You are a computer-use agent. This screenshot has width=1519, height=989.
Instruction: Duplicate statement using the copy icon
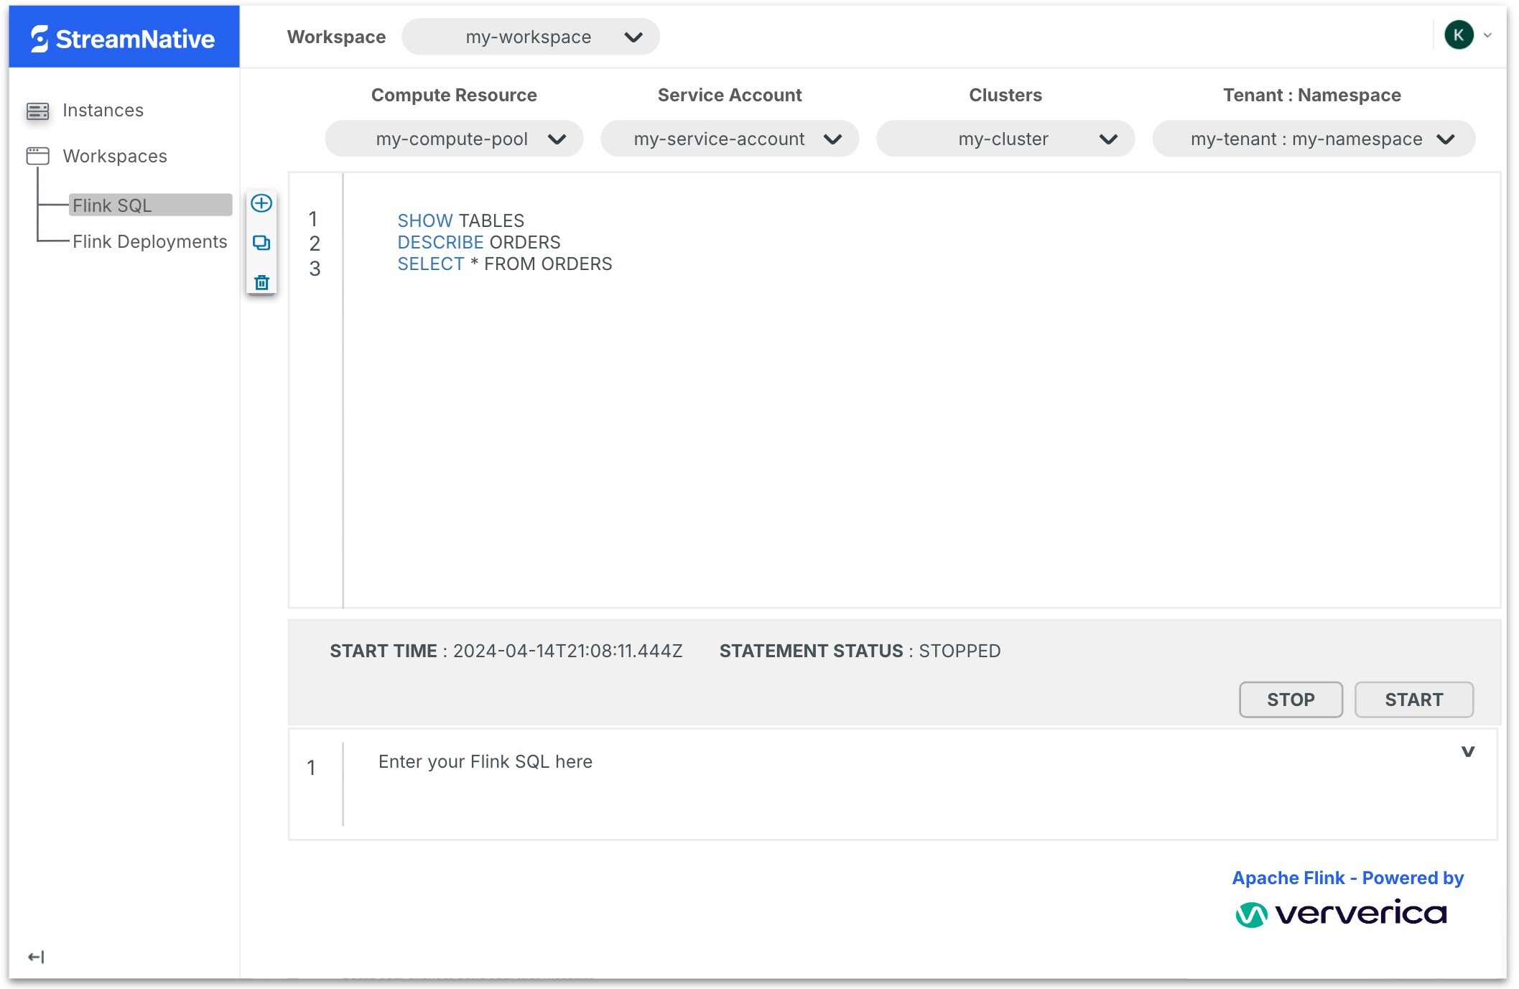tap(261, 243)
